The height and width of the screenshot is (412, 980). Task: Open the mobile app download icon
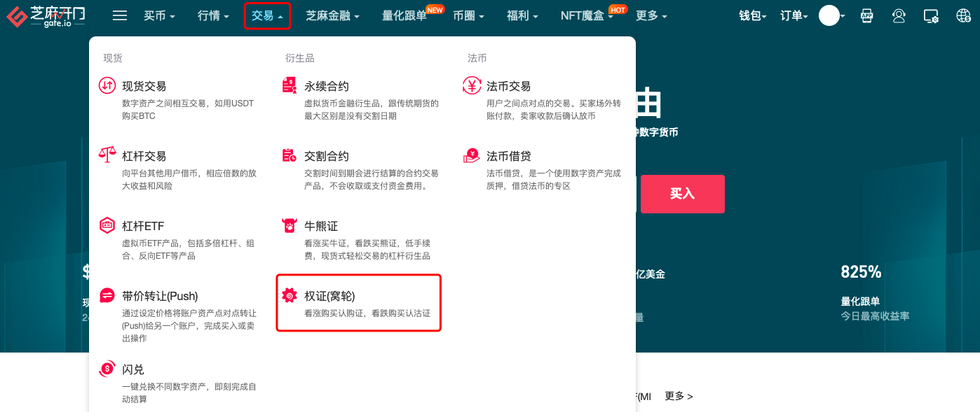(867, 15)
